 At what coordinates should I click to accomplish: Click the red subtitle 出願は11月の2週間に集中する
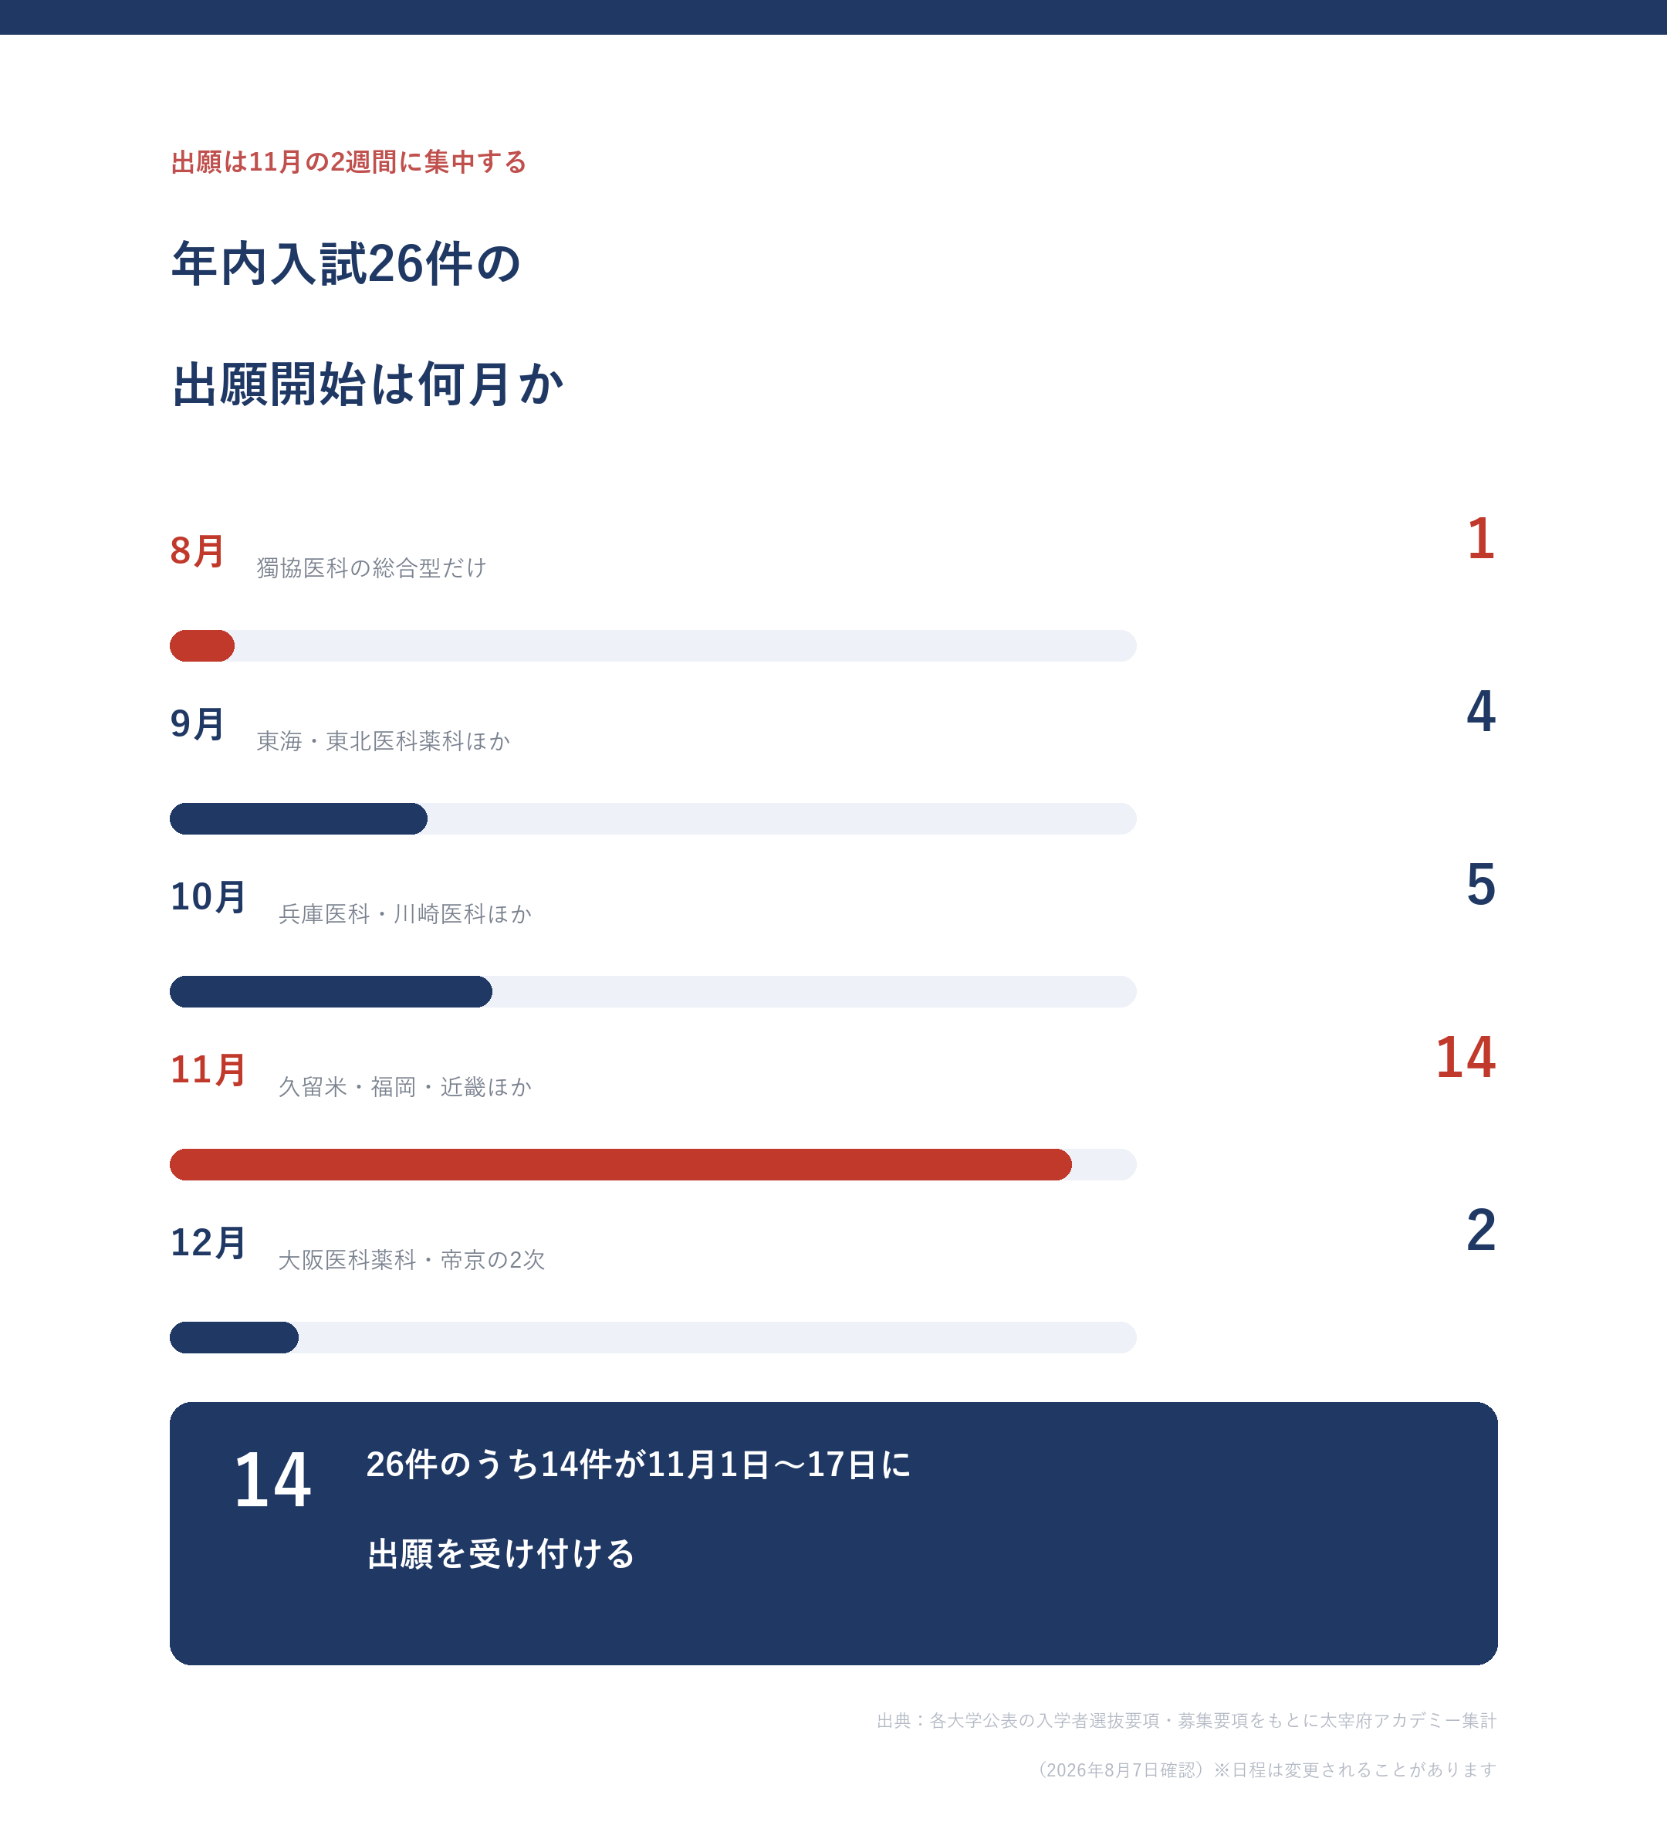click(x=349, y=162)
